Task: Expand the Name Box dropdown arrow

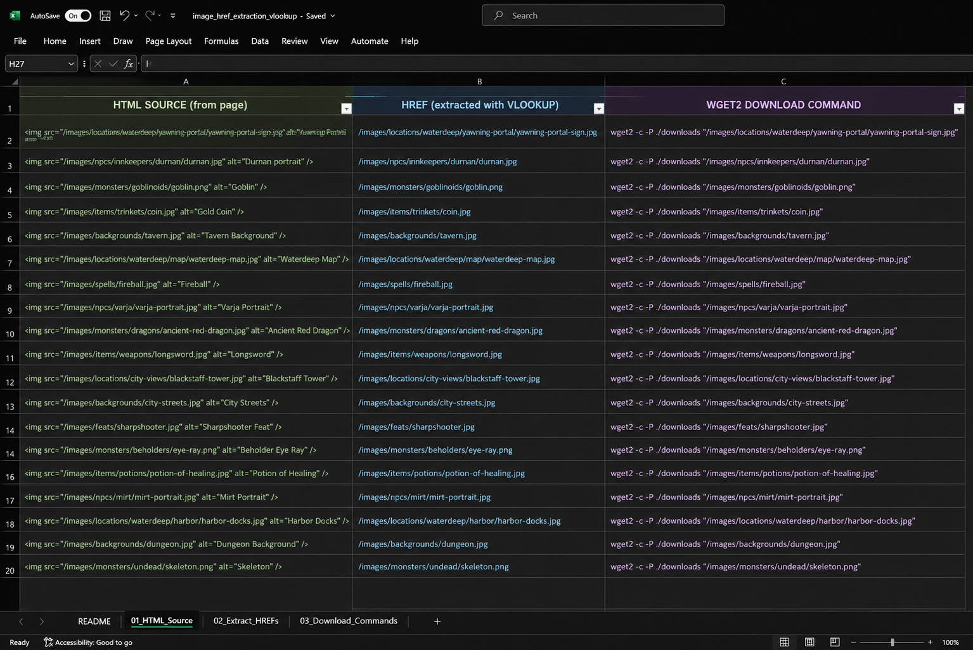Action: [x=71, y=63]
